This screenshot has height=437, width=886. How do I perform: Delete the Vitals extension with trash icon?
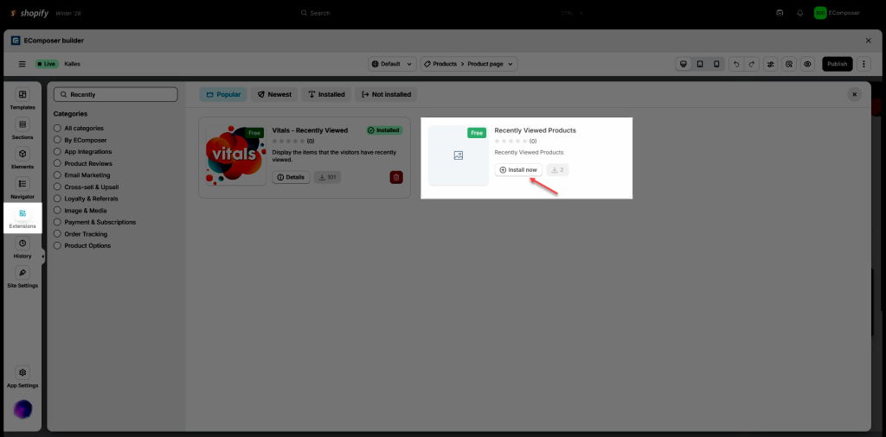point(396,177)
